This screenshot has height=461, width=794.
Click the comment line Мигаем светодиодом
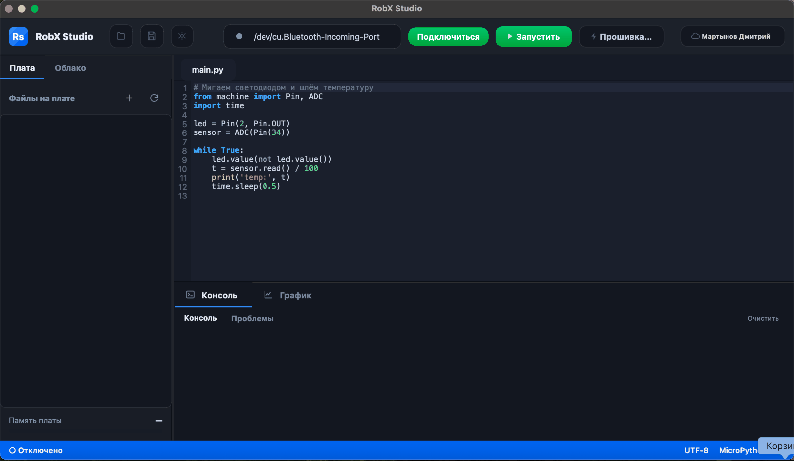point(283,88)
